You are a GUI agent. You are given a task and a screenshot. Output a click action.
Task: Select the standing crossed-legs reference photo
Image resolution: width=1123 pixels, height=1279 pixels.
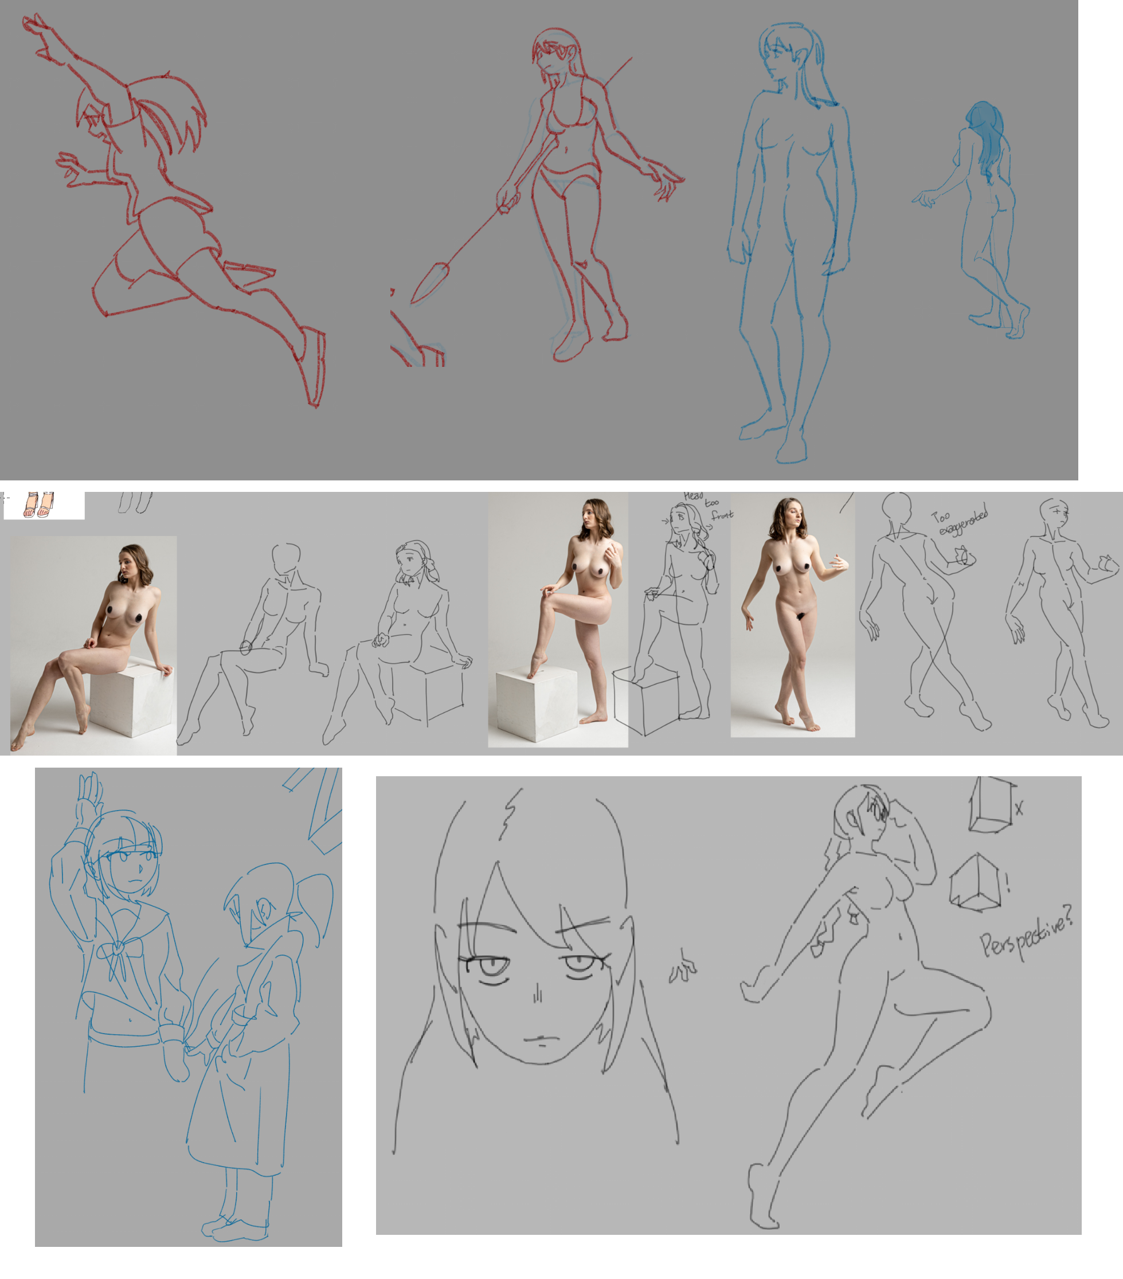[x=792, y=615]
